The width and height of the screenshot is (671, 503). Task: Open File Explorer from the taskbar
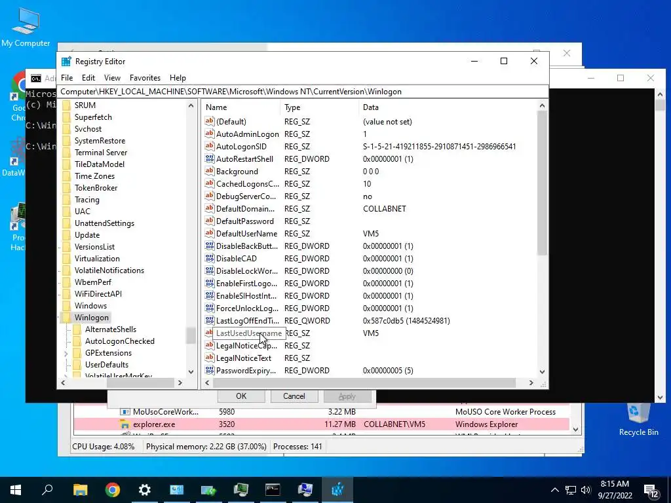(80, 490)
